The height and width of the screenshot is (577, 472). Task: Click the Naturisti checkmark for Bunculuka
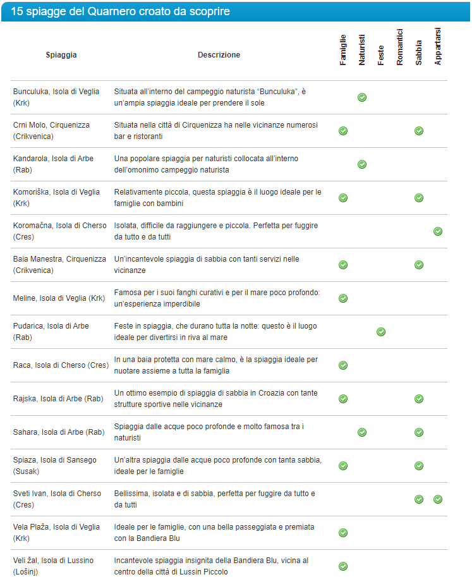pos(362,97)
